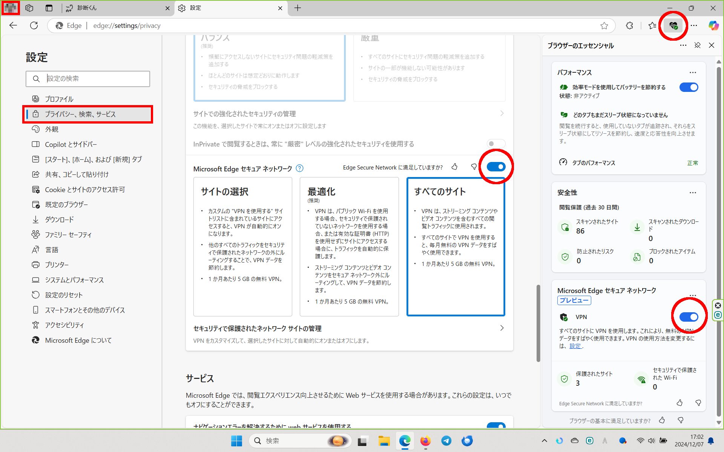The width and height of the screenshot is (724, 452).
Task: Thumbs down for ブラウザーの基本 feedback
Action: (x=680, y=420)
